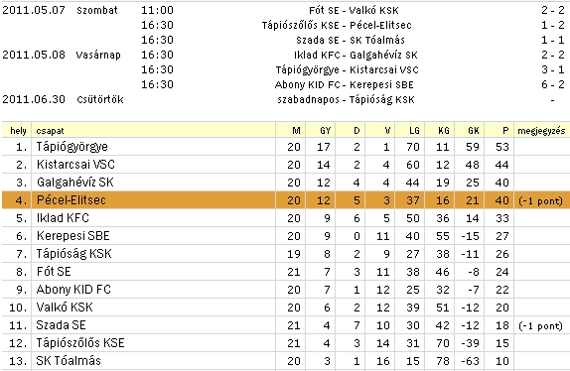Select the Kistarcsai VSC row in the table

click(x=285, y=165)
